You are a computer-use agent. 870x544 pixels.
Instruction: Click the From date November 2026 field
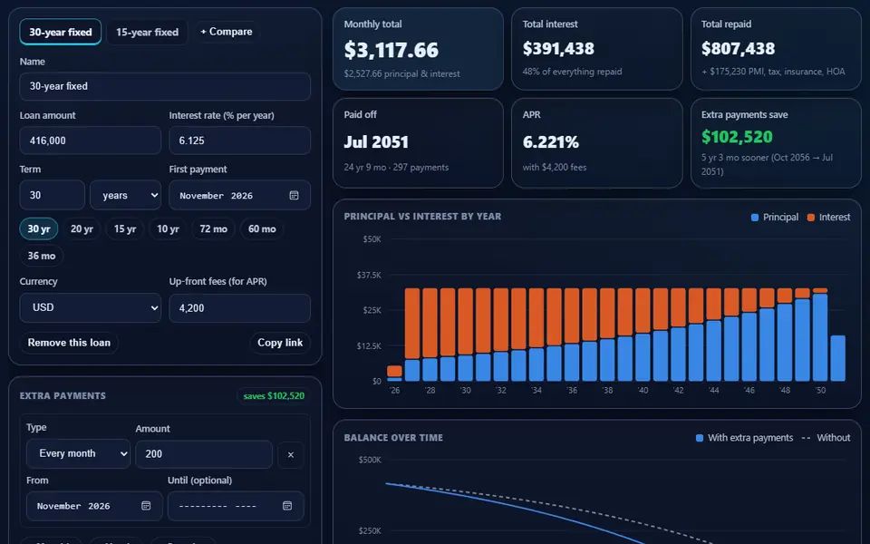94,506
